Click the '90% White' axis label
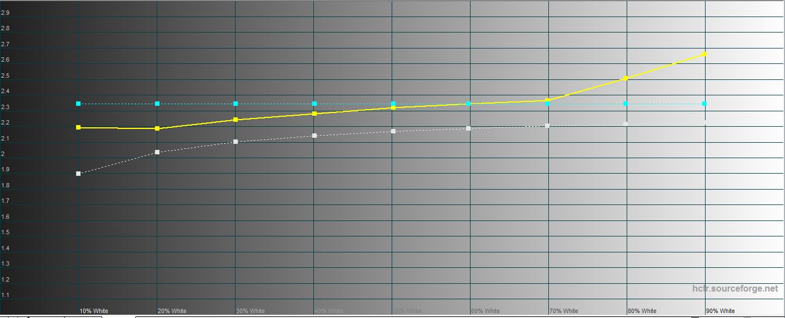 720,311
